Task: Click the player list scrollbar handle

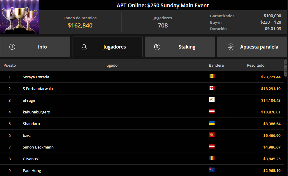Action: pos(286,68)
